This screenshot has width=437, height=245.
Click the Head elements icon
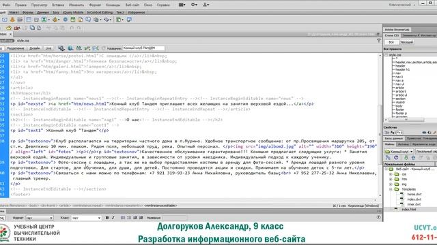[96, 20]
